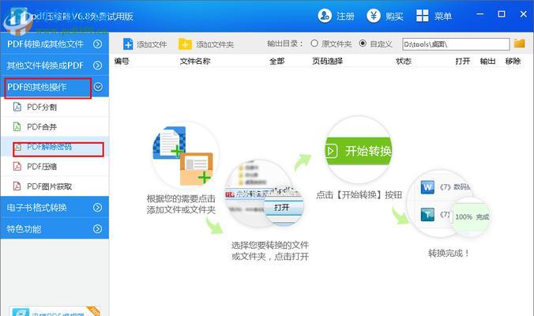Click the 转换完成 result illustration

point(448,204)
